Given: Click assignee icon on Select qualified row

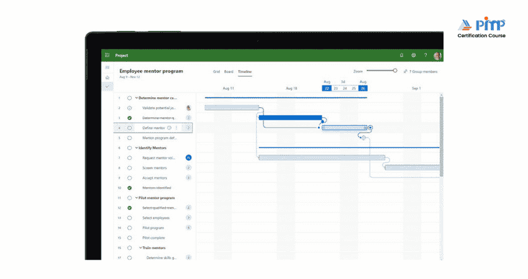Looking at the screenshot, I should pyautogui.click(x=189, y=208).
